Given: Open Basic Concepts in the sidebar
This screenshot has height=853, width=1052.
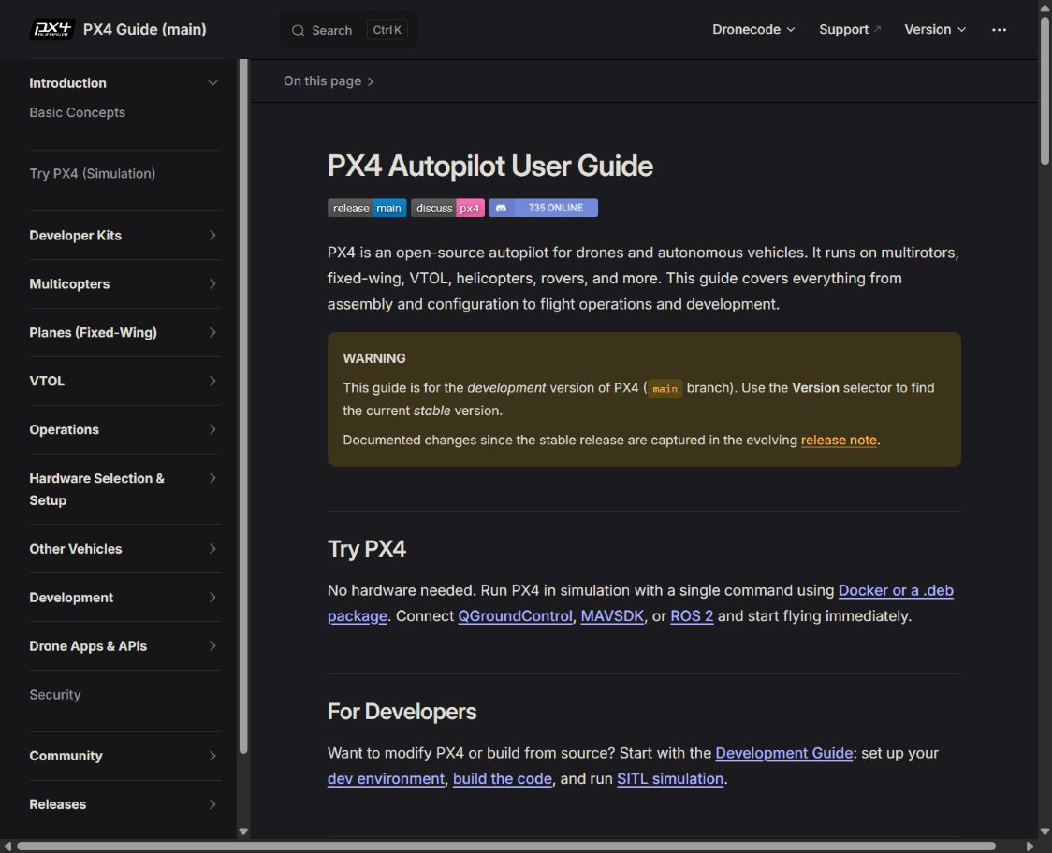Looking at the screenshot, I should click(x=77, y=112).
